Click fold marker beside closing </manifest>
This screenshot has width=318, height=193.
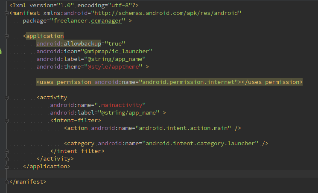pyautogui.click(x=6, y=182)
